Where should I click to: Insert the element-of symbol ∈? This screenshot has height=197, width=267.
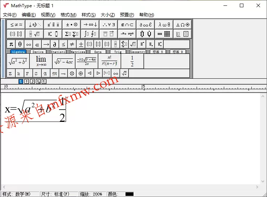click(x=37, y=44)
